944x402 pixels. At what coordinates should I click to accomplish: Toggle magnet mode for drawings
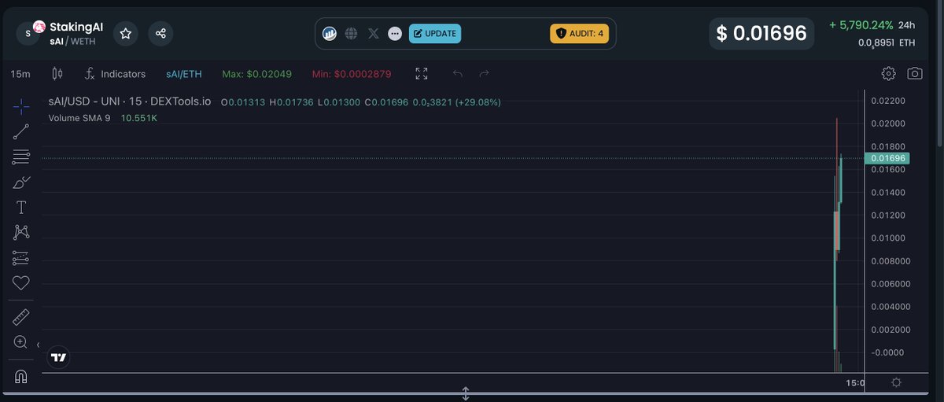pos(21,377)
